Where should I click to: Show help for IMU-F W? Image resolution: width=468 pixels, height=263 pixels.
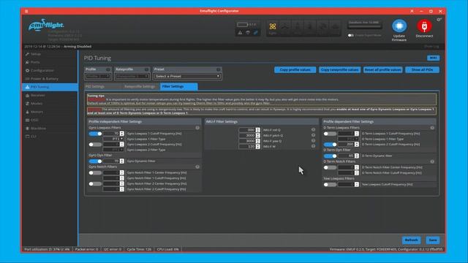click(x=314, y=146)
